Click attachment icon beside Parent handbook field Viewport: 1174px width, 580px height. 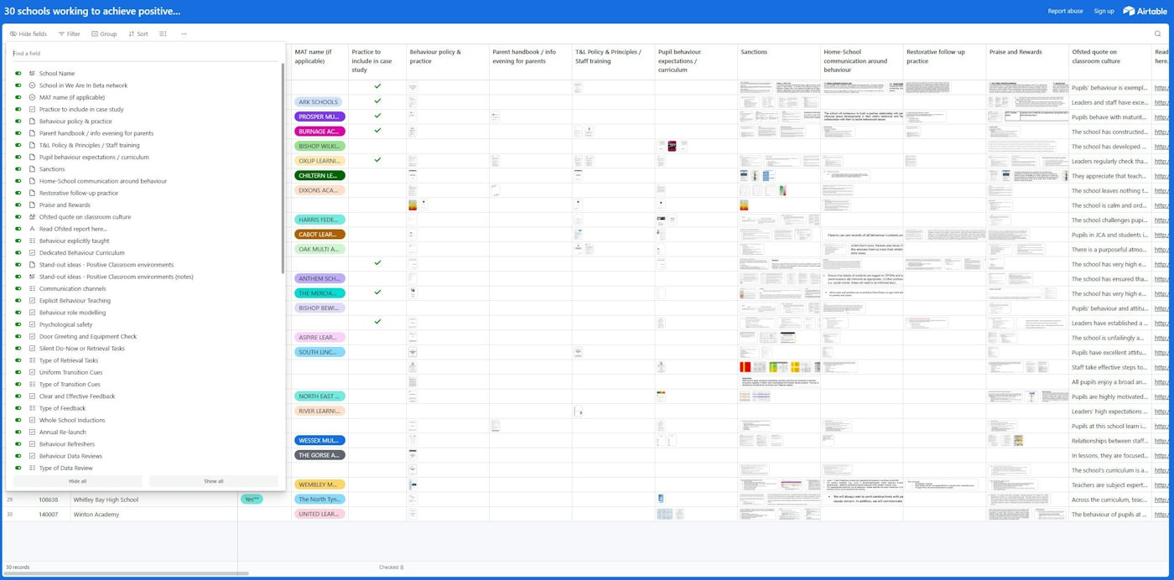pyautogui.click(x=32, y=133)
